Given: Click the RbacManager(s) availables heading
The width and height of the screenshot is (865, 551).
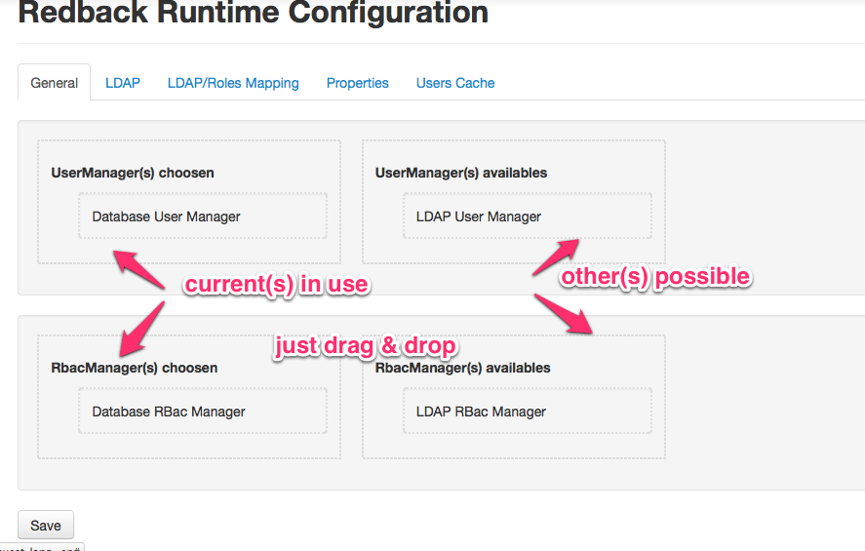Looking at the screenshot, I should pos(463,368).
